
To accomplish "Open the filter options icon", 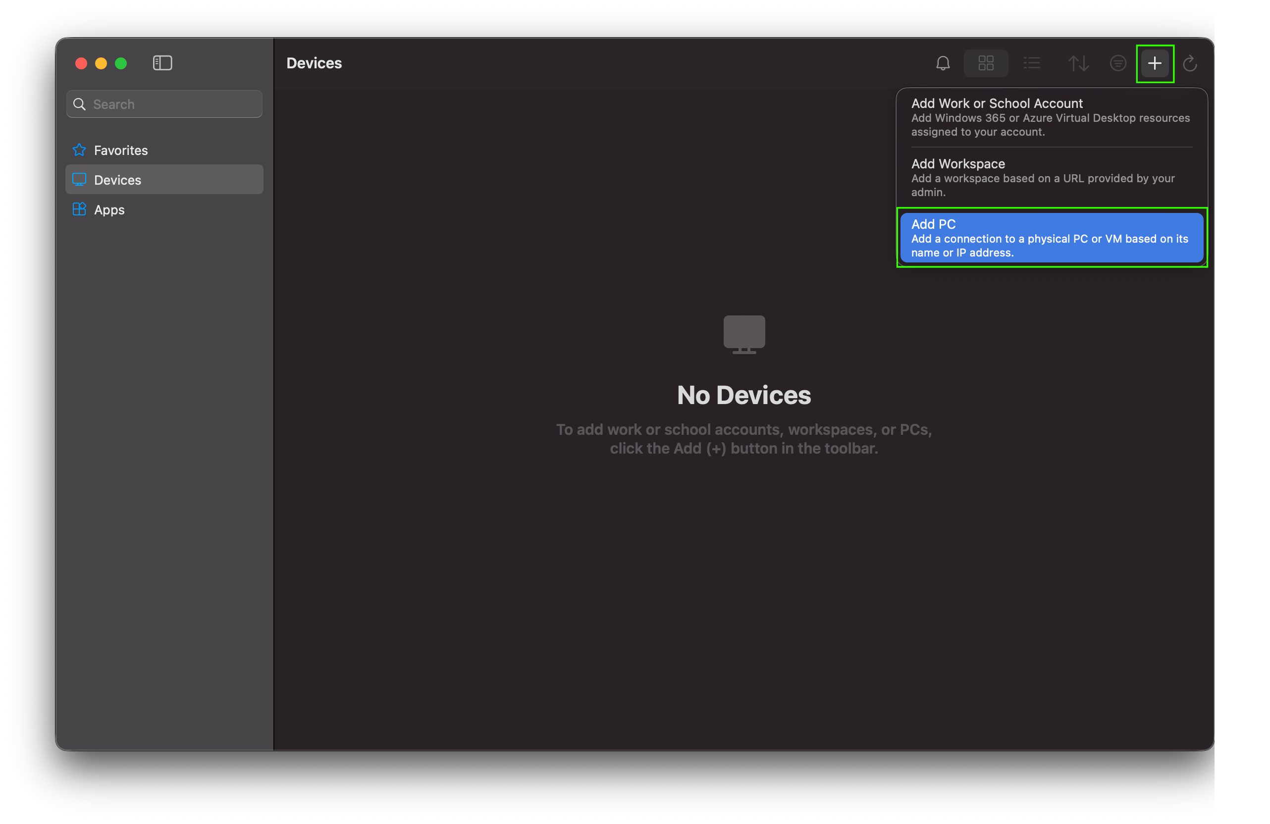I will coord(1118,63).
